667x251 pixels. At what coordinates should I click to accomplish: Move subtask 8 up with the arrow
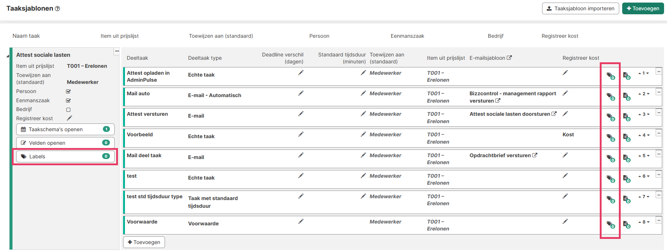pos(640,222)
